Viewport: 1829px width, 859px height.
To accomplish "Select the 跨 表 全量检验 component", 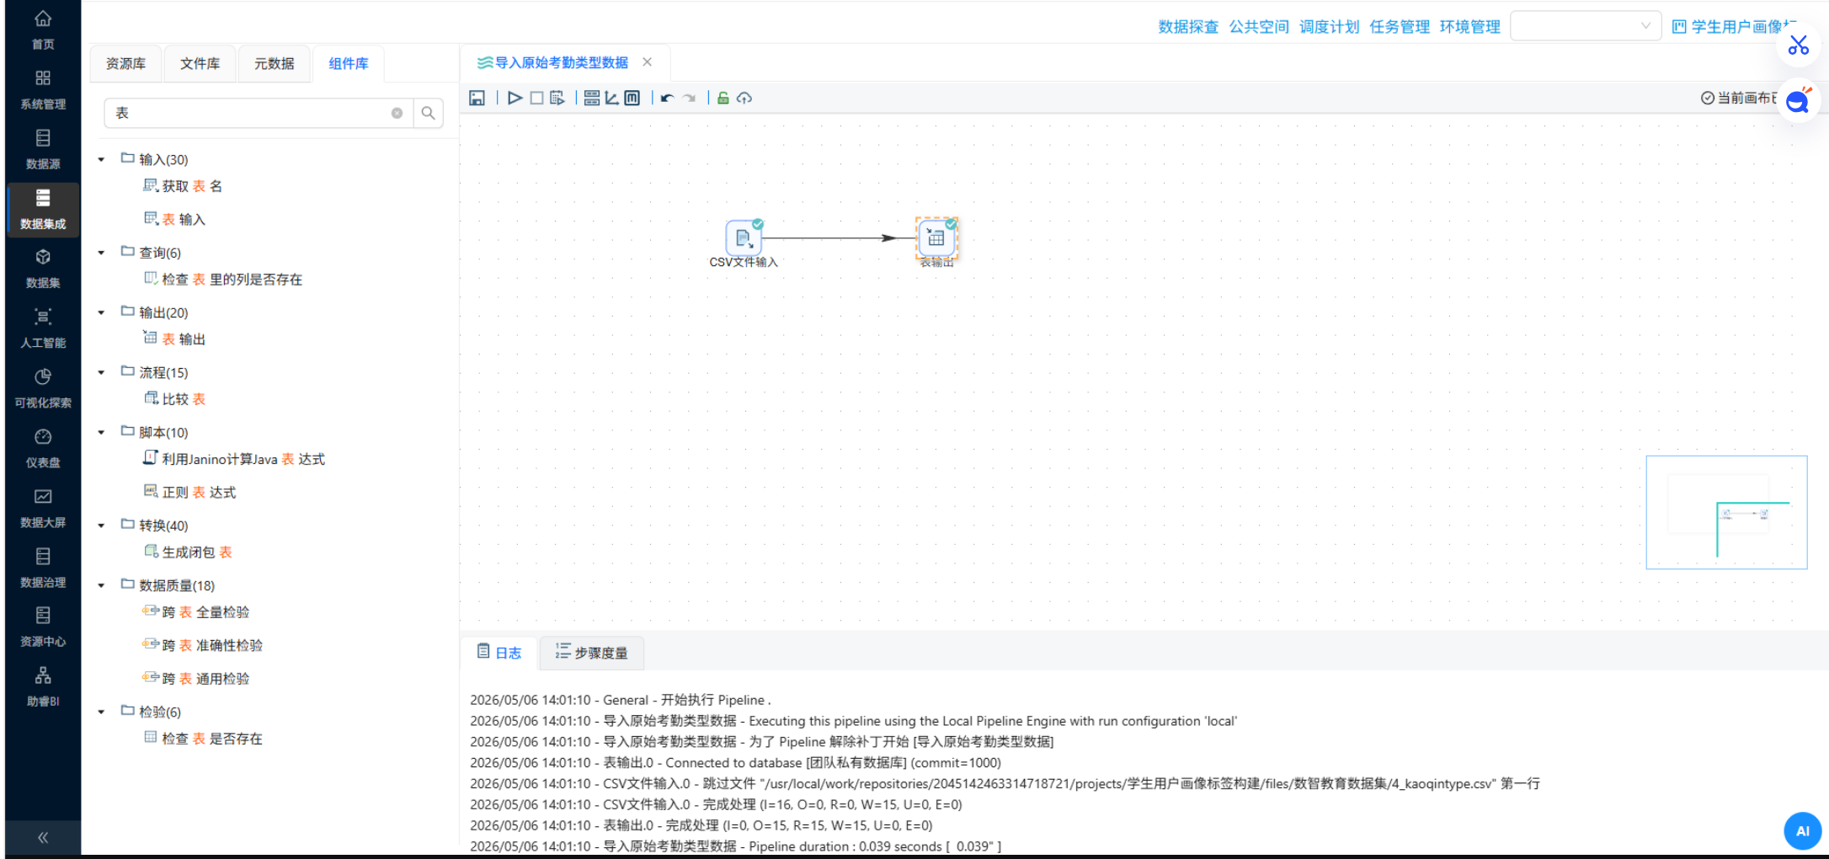I will (197, 612).
